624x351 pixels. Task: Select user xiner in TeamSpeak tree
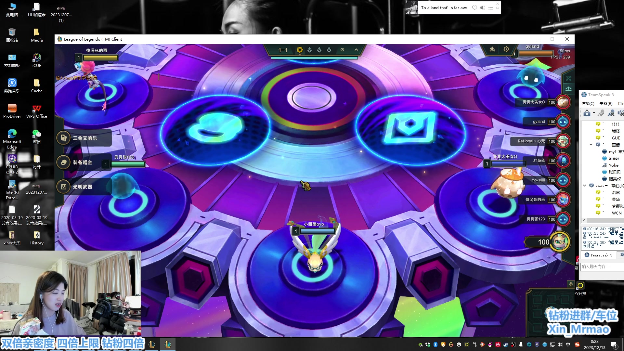pyautogui.click(x=614, y=158)
